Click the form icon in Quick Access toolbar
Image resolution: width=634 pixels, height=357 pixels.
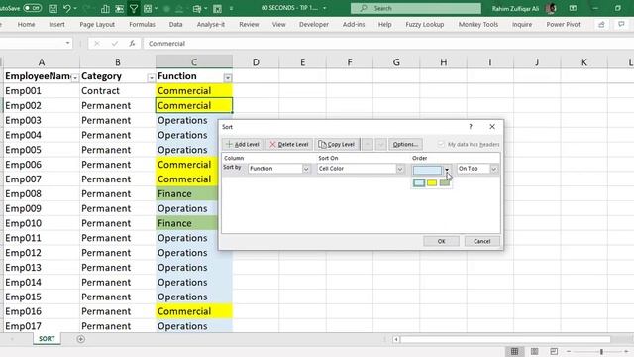coord(197,8)
